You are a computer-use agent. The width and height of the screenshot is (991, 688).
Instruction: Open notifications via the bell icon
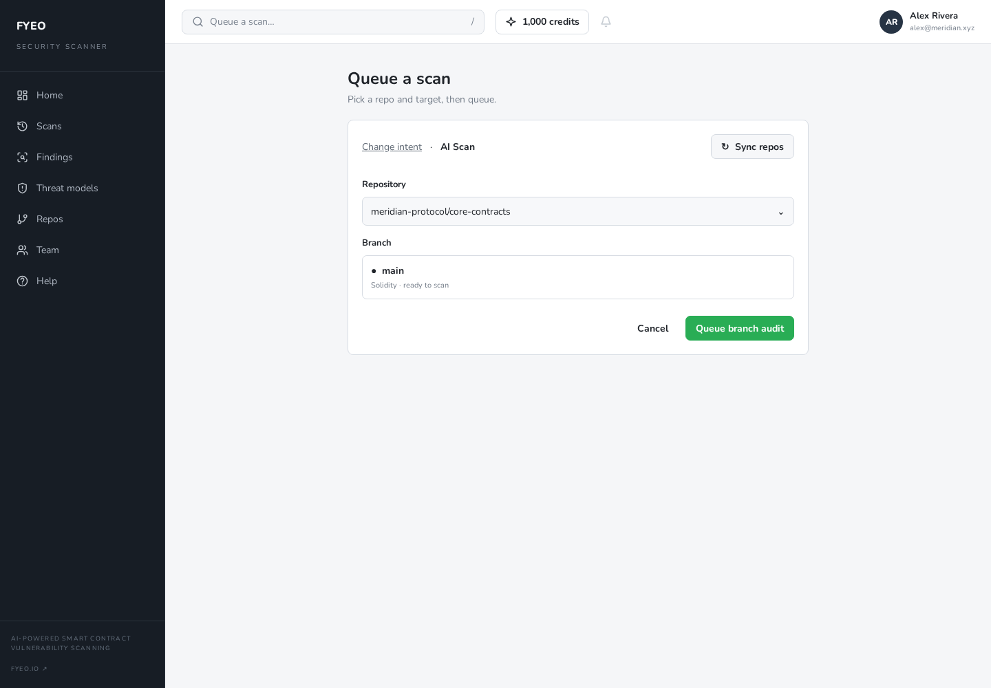[x=606, y=22]
